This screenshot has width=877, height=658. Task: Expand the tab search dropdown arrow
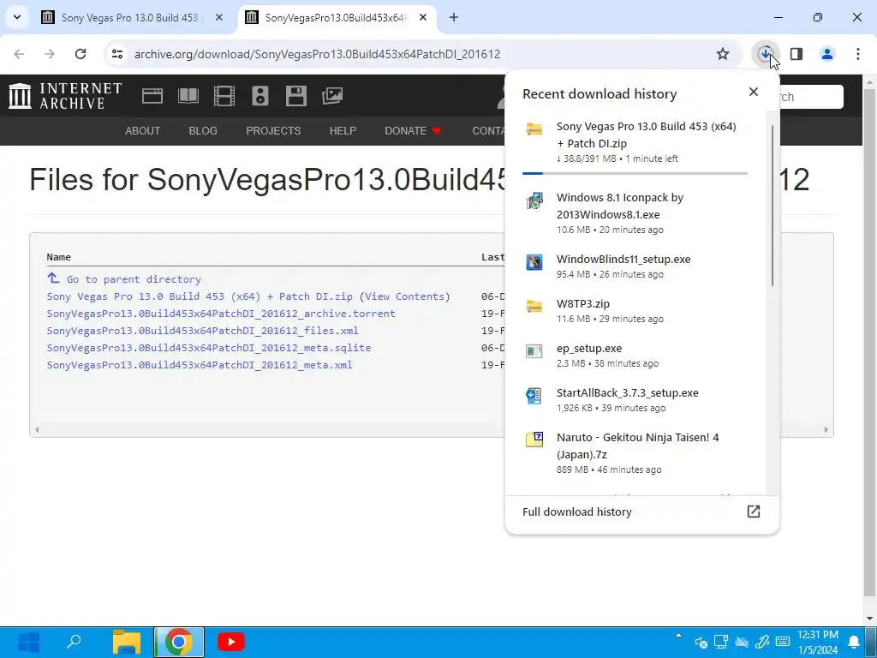(x=17, y=17)
